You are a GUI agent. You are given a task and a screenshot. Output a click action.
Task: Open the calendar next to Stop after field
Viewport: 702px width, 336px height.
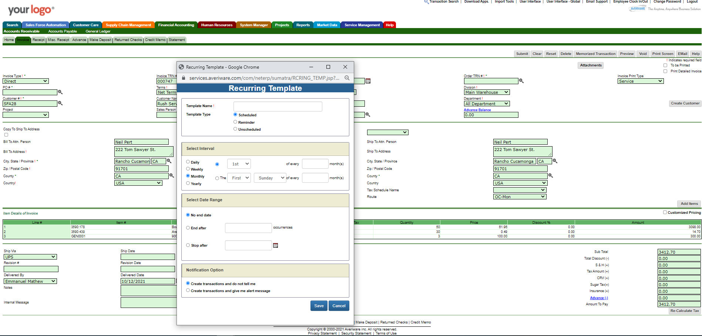[x=276, y=245]
